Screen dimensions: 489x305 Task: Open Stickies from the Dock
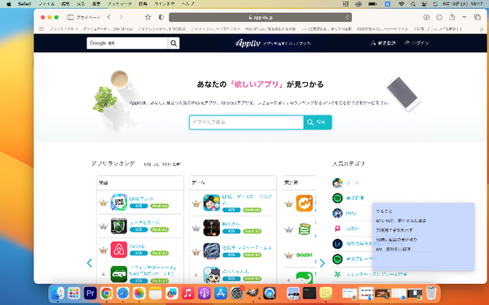pyautogui.click(x=326, y=293)
